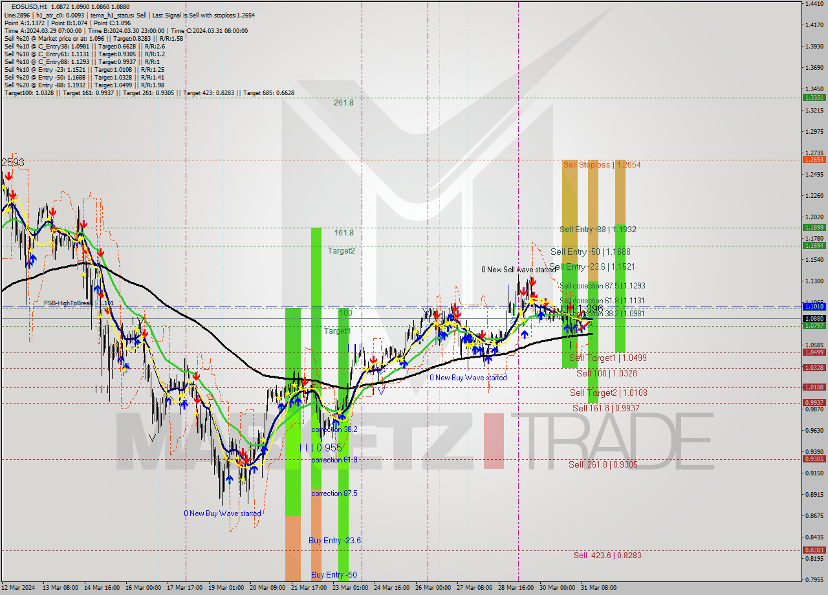Click the 'Sell 423.6 | 0.8283' label
Screen dimensions: 828x595
(x=607, y=555)
